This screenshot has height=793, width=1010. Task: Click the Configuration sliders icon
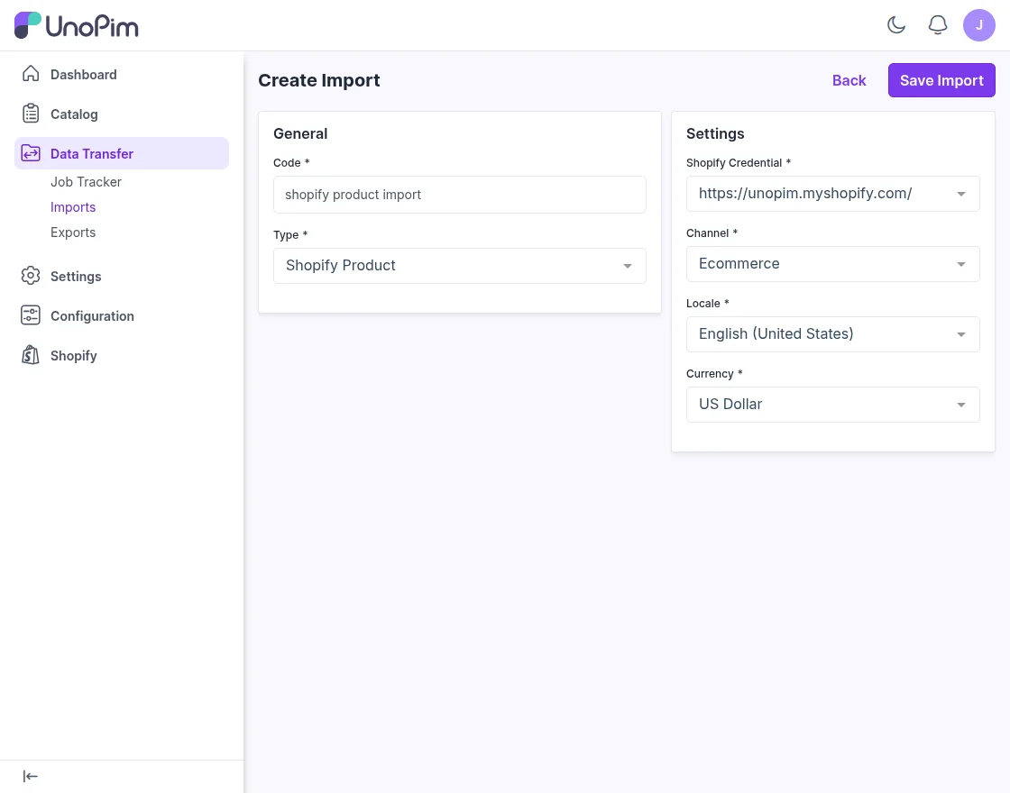(31, 315)
